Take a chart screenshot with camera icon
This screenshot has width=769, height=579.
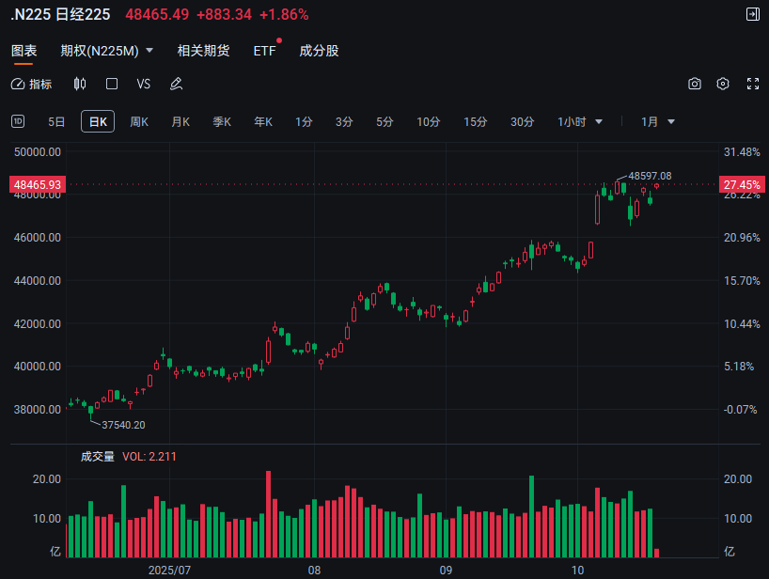pyautogui.click(x=695, y=84)
